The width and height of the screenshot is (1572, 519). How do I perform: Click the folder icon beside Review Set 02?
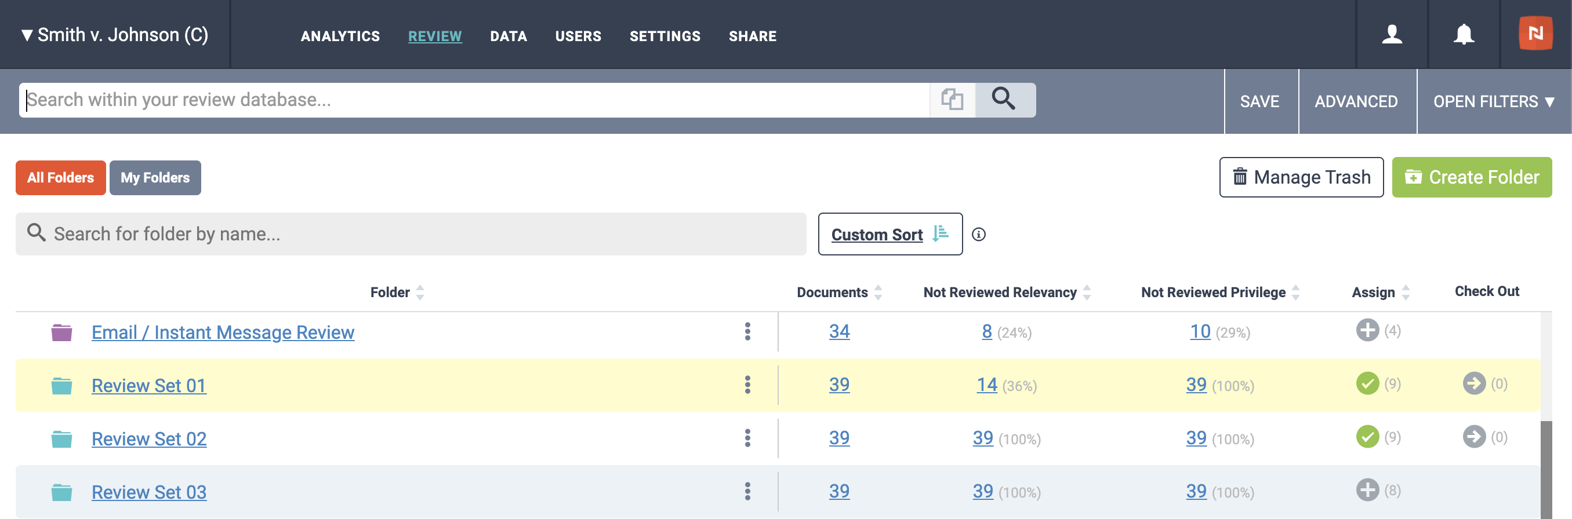pos(61,438)
